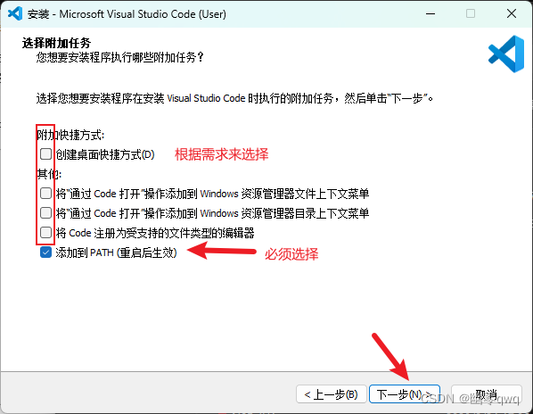The width and height of the screenshot is (533, 414).
Task: Check the 资源管理器文件上下文菜单 option
Action: pos(45,194)
